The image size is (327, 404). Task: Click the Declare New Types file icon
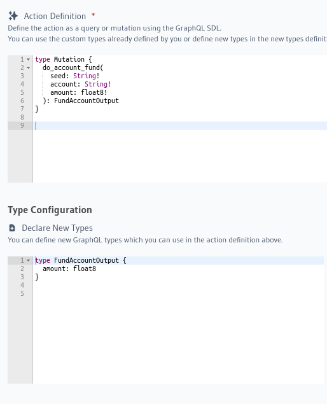click(x=12, y=228)
